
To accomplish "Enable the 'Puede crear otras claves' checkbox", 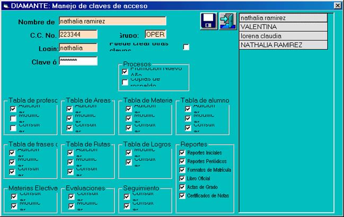I will (186, 47).
